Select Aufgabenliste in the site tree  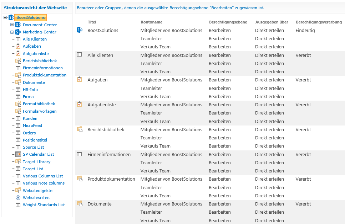[36, 54]
